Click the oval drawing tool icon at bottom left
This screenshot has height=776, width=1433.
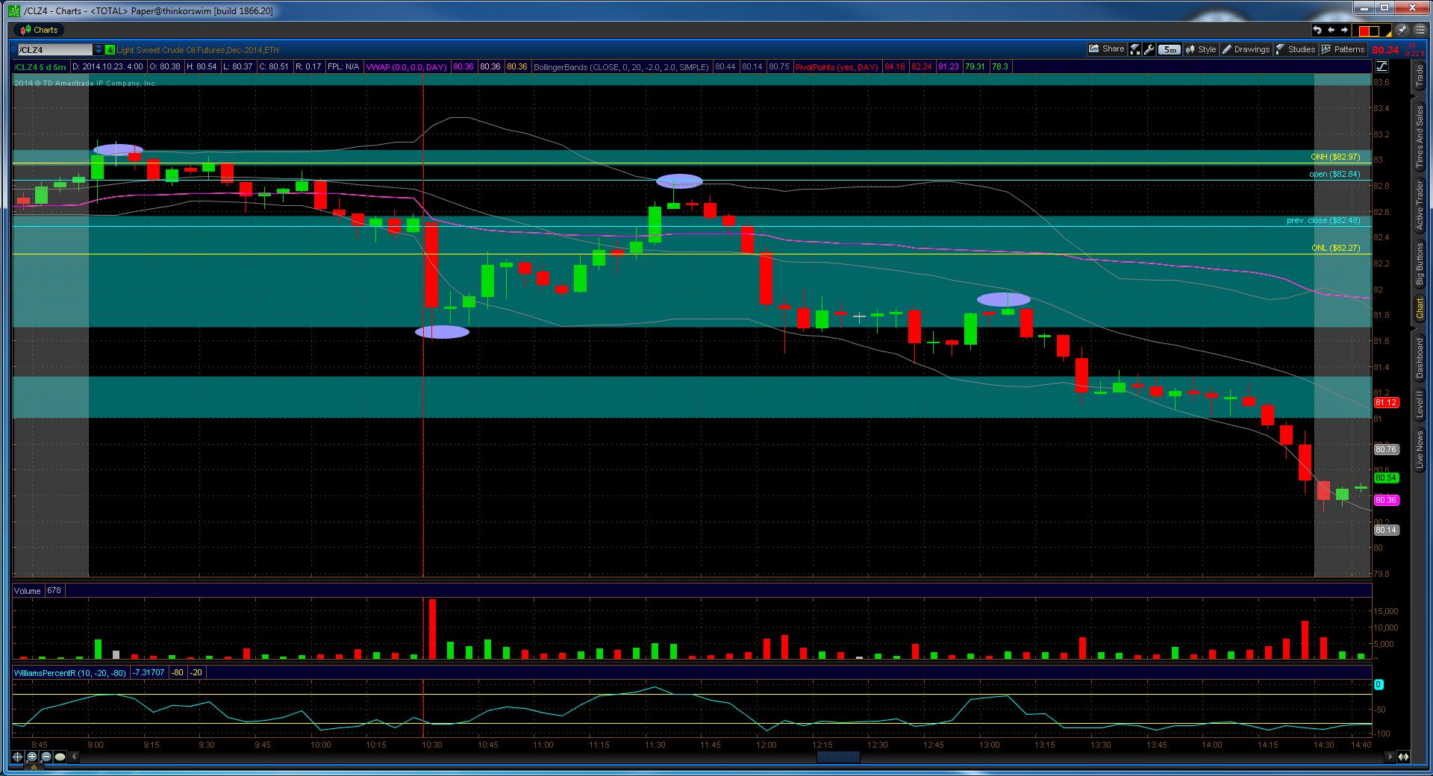(60, 757)
